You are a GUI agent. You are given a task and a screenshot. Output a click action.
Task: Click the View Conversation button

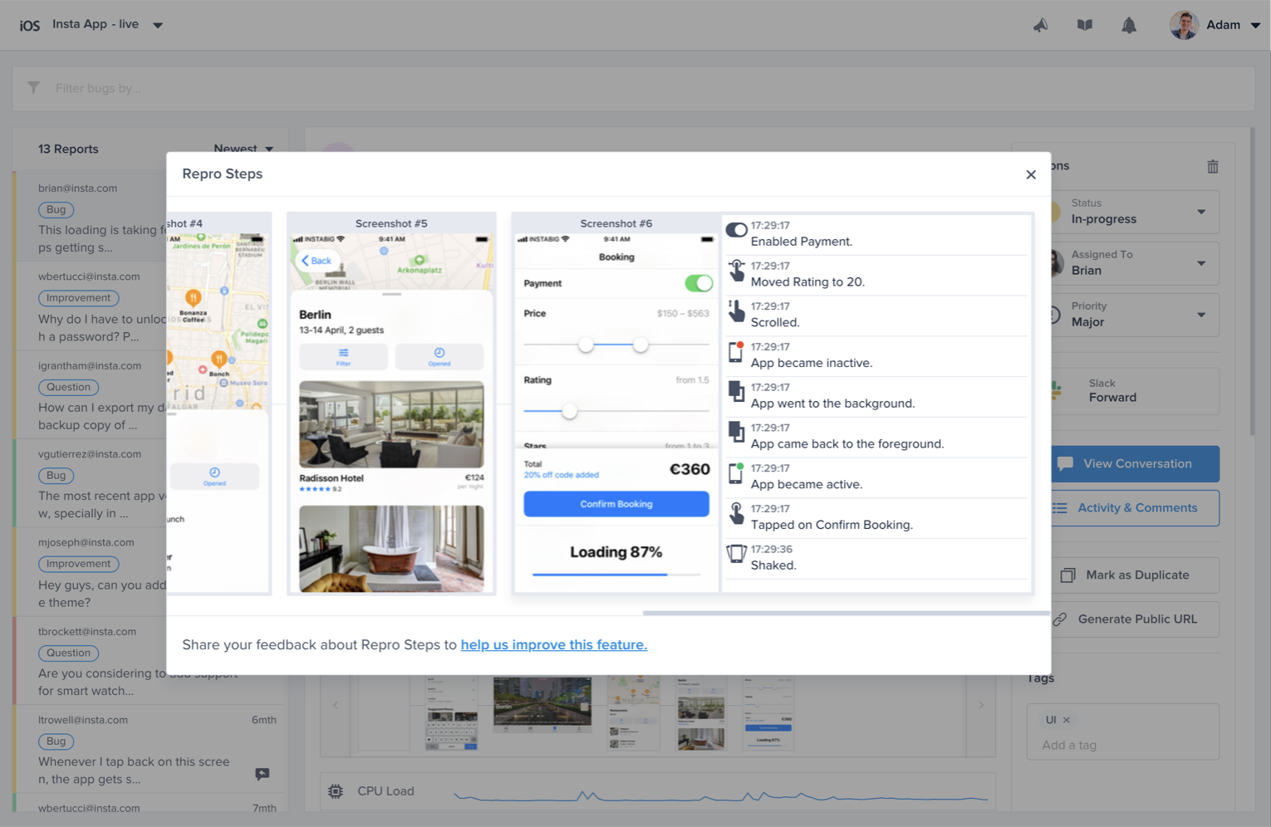tap(1136, 464)
